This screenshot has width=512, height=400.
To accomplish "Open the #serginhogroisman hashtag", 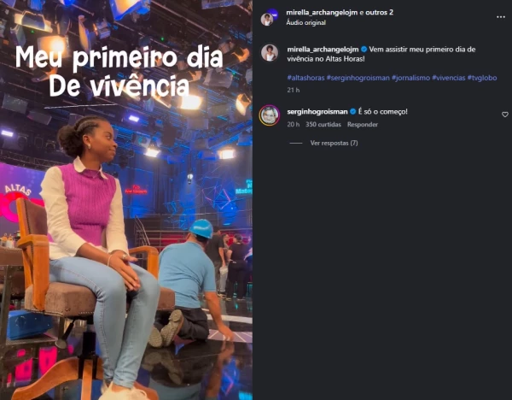I will (358, 78).
